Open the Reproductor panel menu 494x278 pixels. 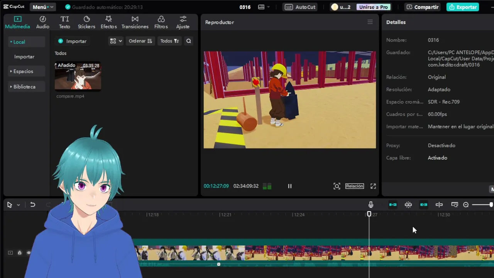pyautogui.click(x=370, y=22)
